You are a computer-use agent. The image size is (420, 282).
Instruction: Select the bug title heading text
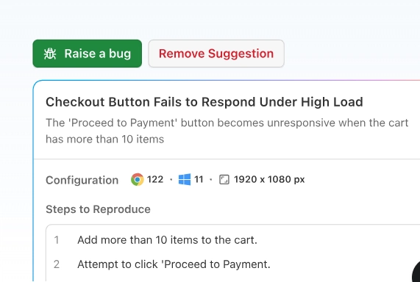(x=204, y=102)
